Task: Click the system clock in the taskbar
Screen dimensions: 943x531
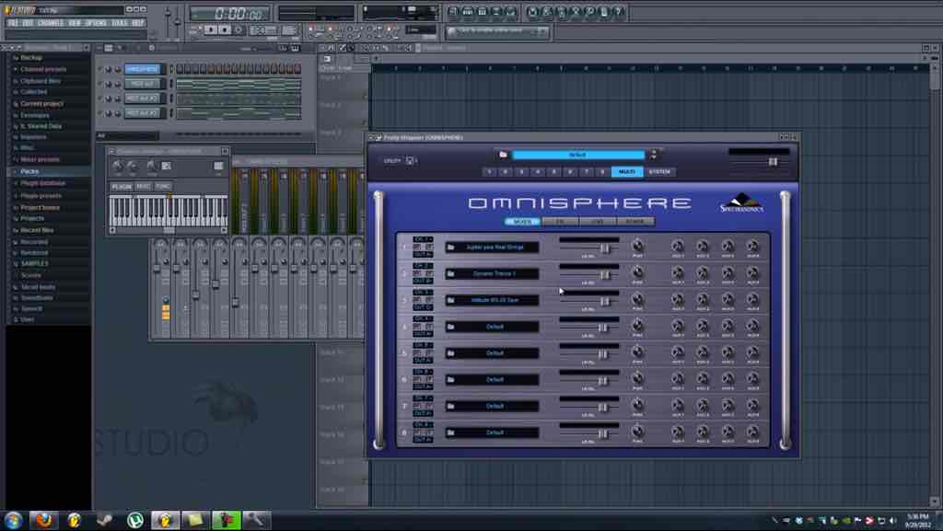Action: click(918, 521)
